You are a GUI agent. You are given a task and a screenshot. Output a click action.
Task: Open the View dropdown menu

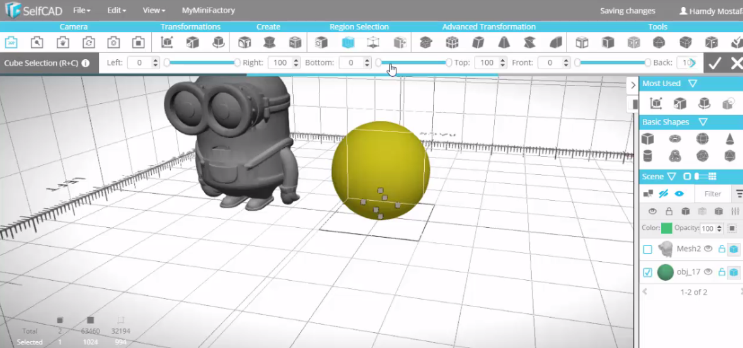coord(154,11)
